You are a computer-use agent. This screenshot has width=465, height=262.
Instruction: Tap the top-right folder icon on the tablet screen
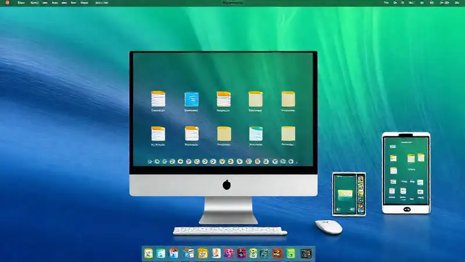[x=421, y=157]
